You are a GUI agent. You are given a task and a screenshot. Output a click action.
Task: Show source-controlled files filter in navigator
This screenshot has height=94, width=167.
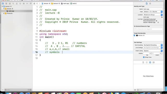point(31,90)
